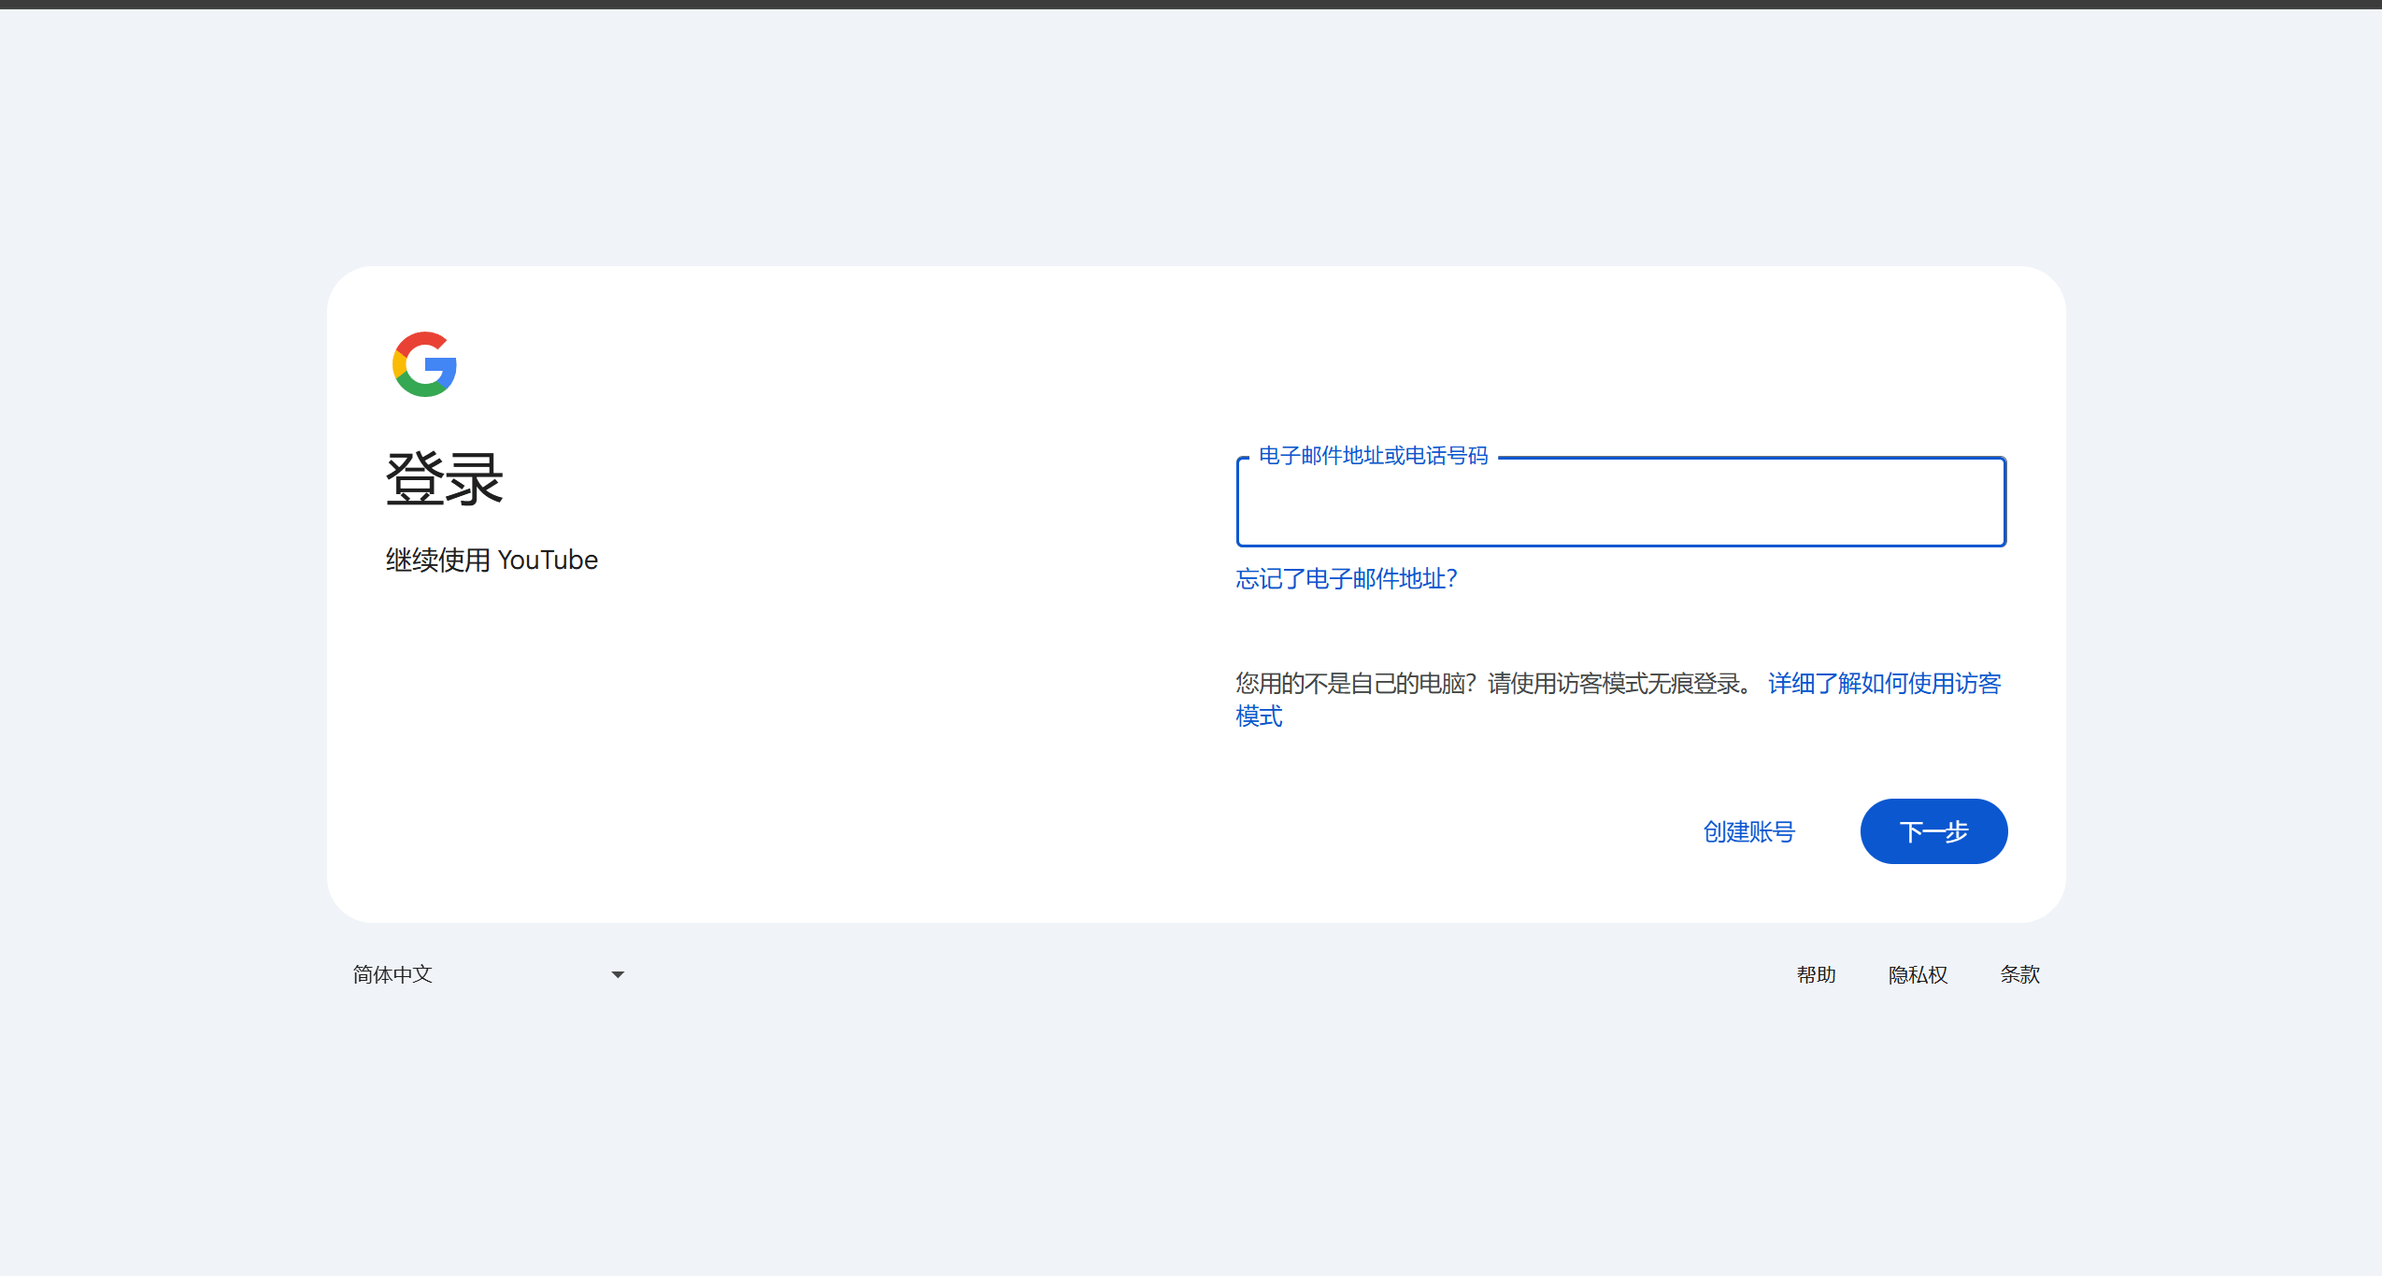The image size is (2382, 1276).
Task: Open 条款 terms page
Action: 2019,974
